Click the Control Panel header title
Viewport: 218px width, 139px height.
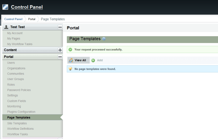pos(27,7)
